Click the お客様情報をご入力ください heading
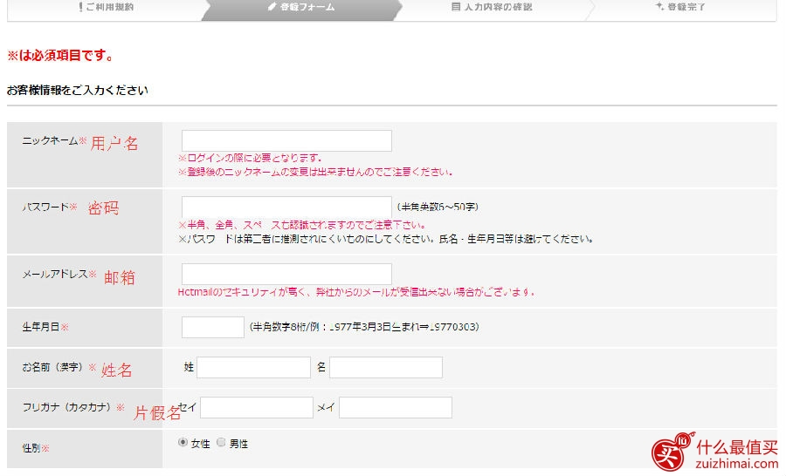Screen dimensions: 786x476 coord(78,91)
